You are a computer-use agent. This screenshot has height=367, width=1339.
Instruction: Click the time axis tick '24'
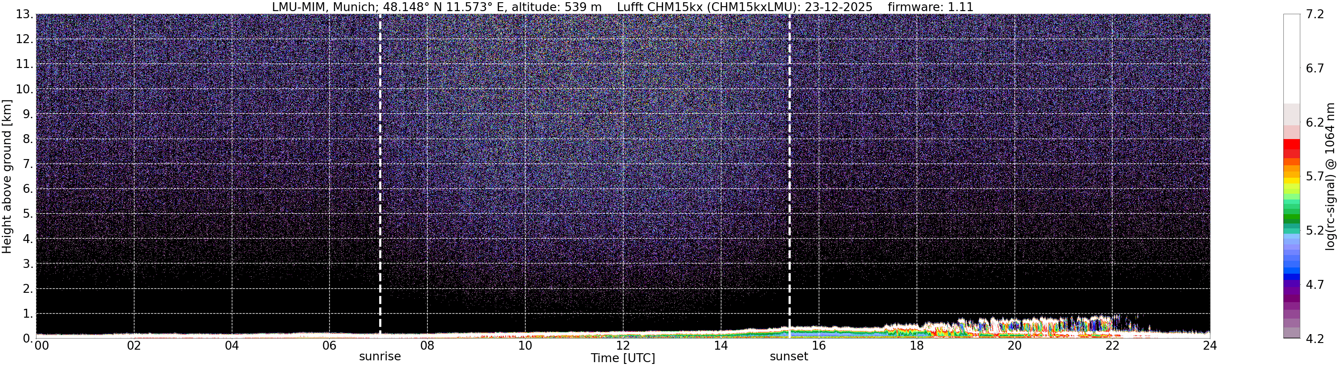pyautogui.click(x=1210, y=346)
